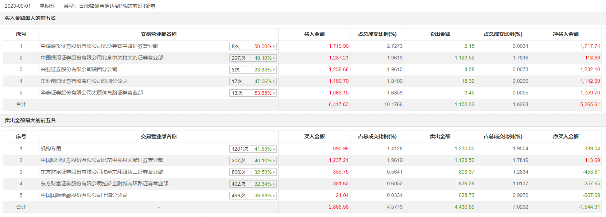Viewport: 606px width, 217px height.
Task: Select 东亚前海证券深圳分公司 branch name
Action: tap(84, 81)
